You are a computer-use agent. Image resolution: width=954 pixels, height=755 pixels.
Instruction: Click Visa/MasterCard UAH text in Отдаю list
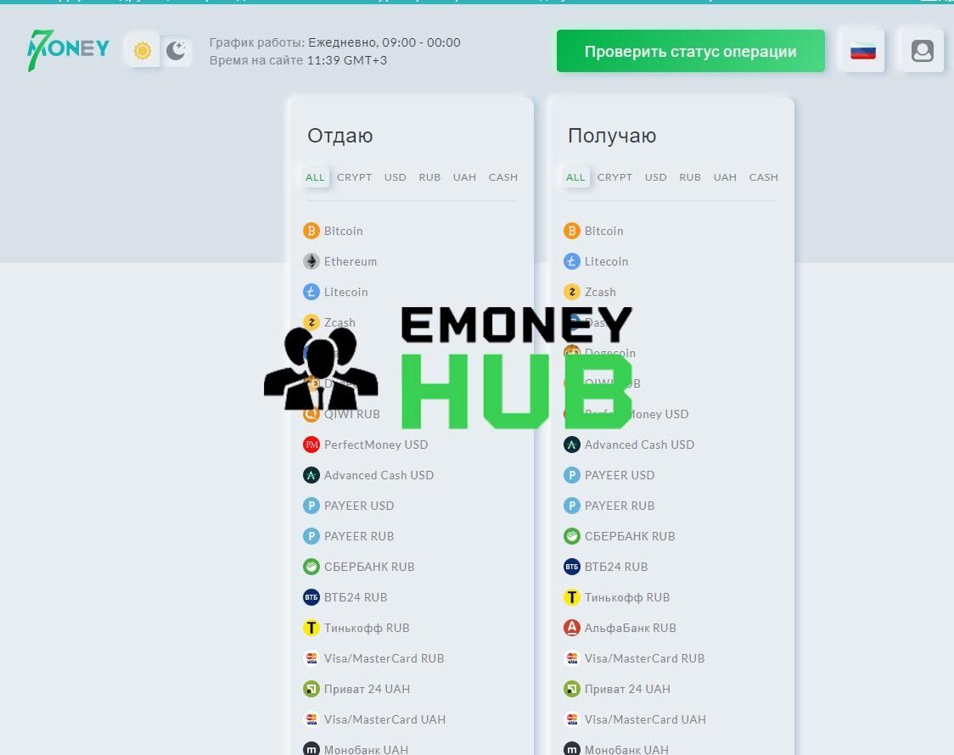tap(384, 719)
